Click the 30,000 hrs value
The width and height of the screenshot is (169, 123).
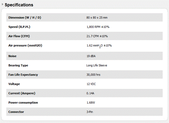[94, 75]
